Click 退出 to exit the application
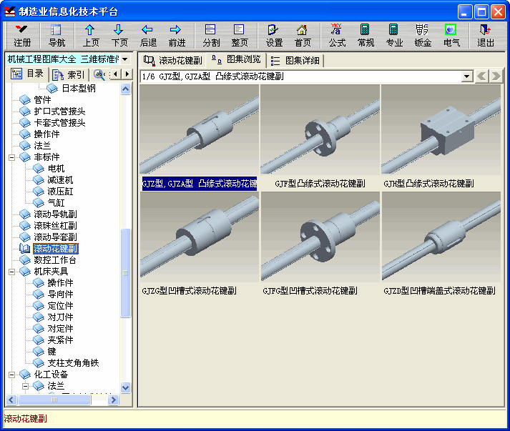Viewport: 510px width, 431px height. point(486,35)
